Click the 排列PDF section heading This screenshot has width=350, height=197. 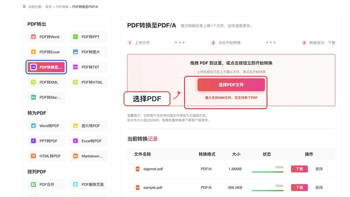tap(37, 172)
